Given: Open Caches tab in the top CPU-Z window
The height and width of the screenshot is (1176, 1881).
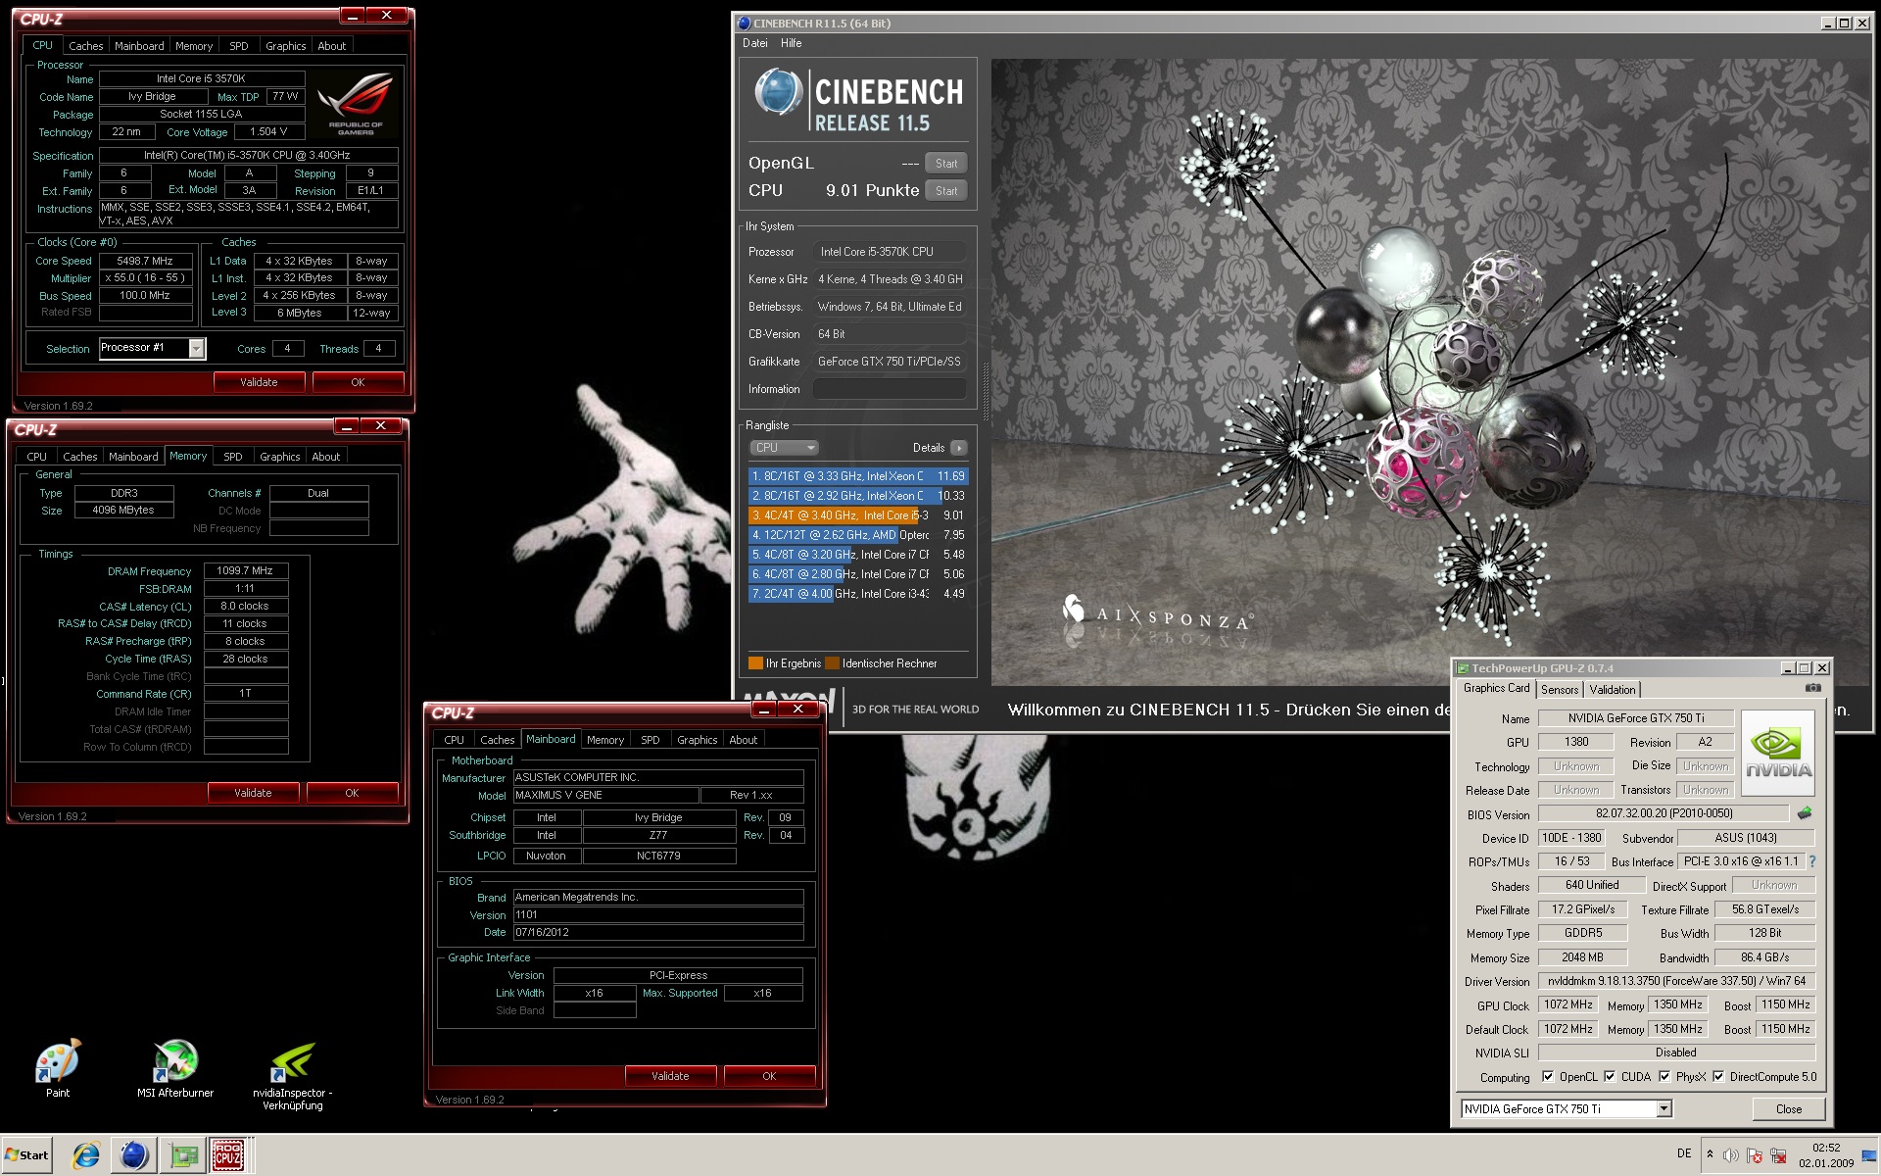Looking at the screenshot, I should 86,46.
